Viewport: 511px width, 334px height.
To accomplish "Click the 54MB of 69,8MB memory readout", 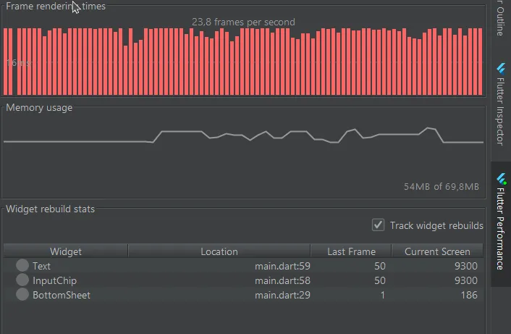I will [442, 187].
